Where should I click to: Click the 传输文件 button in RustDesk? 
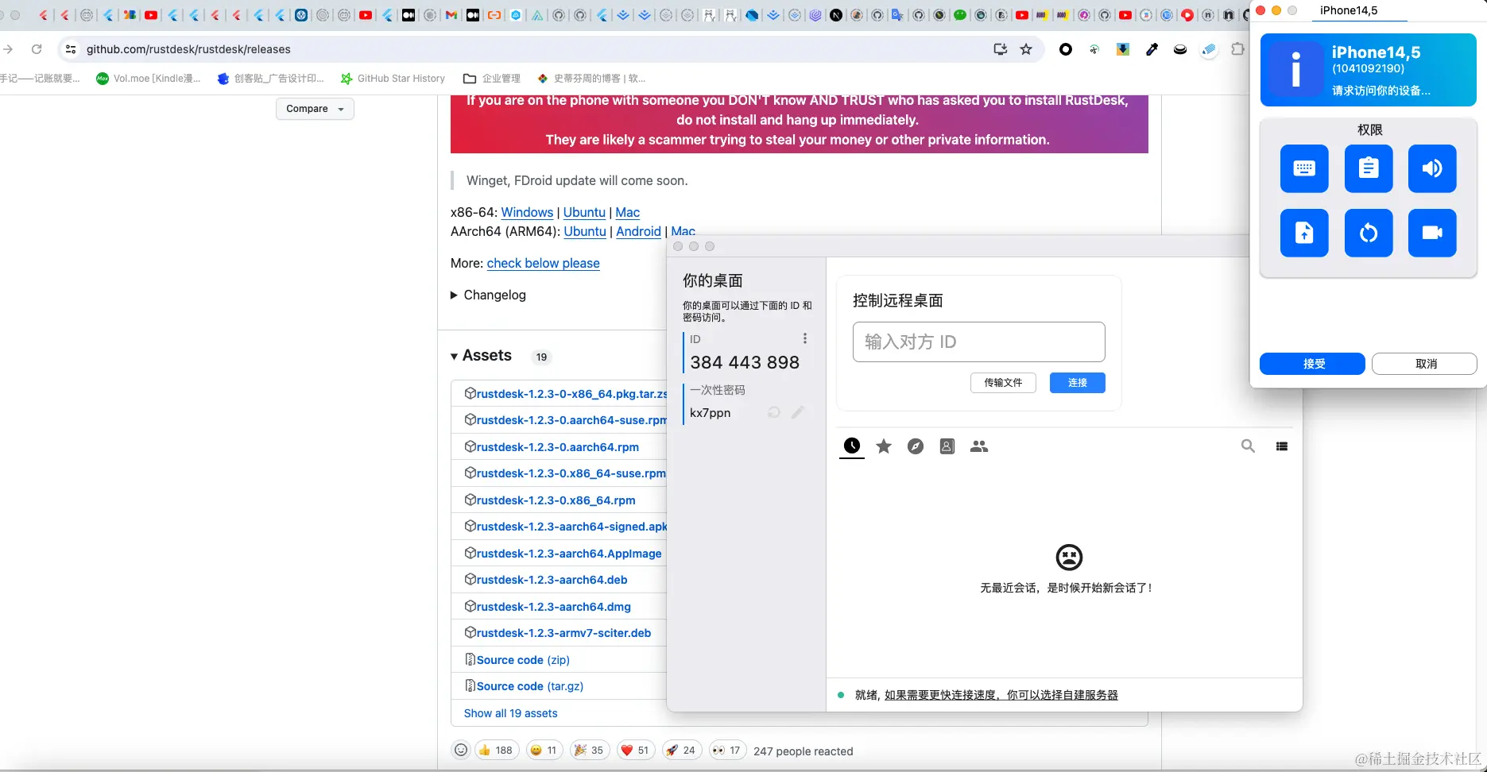1003,383
